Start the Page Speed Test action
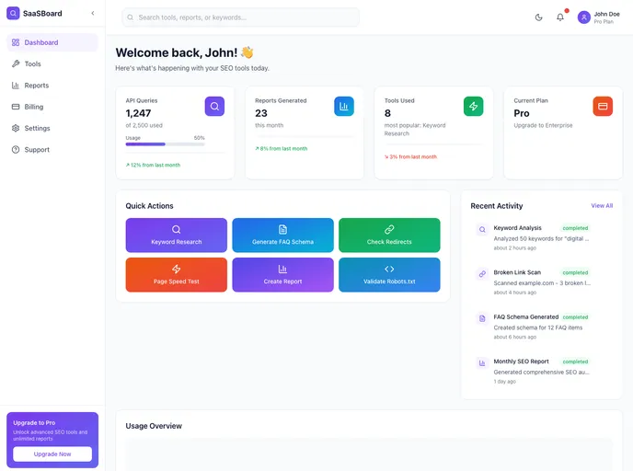Screen dimensions: 633x471 point(177,275)
